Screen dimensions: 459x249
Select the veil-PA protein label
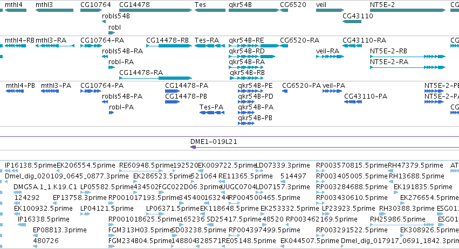[x=334, y=86]
